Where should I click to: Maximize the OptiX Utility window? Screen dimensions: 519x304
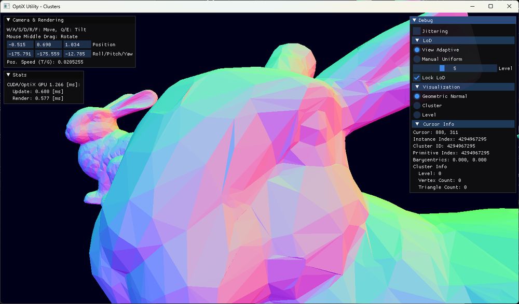point(490,6)
